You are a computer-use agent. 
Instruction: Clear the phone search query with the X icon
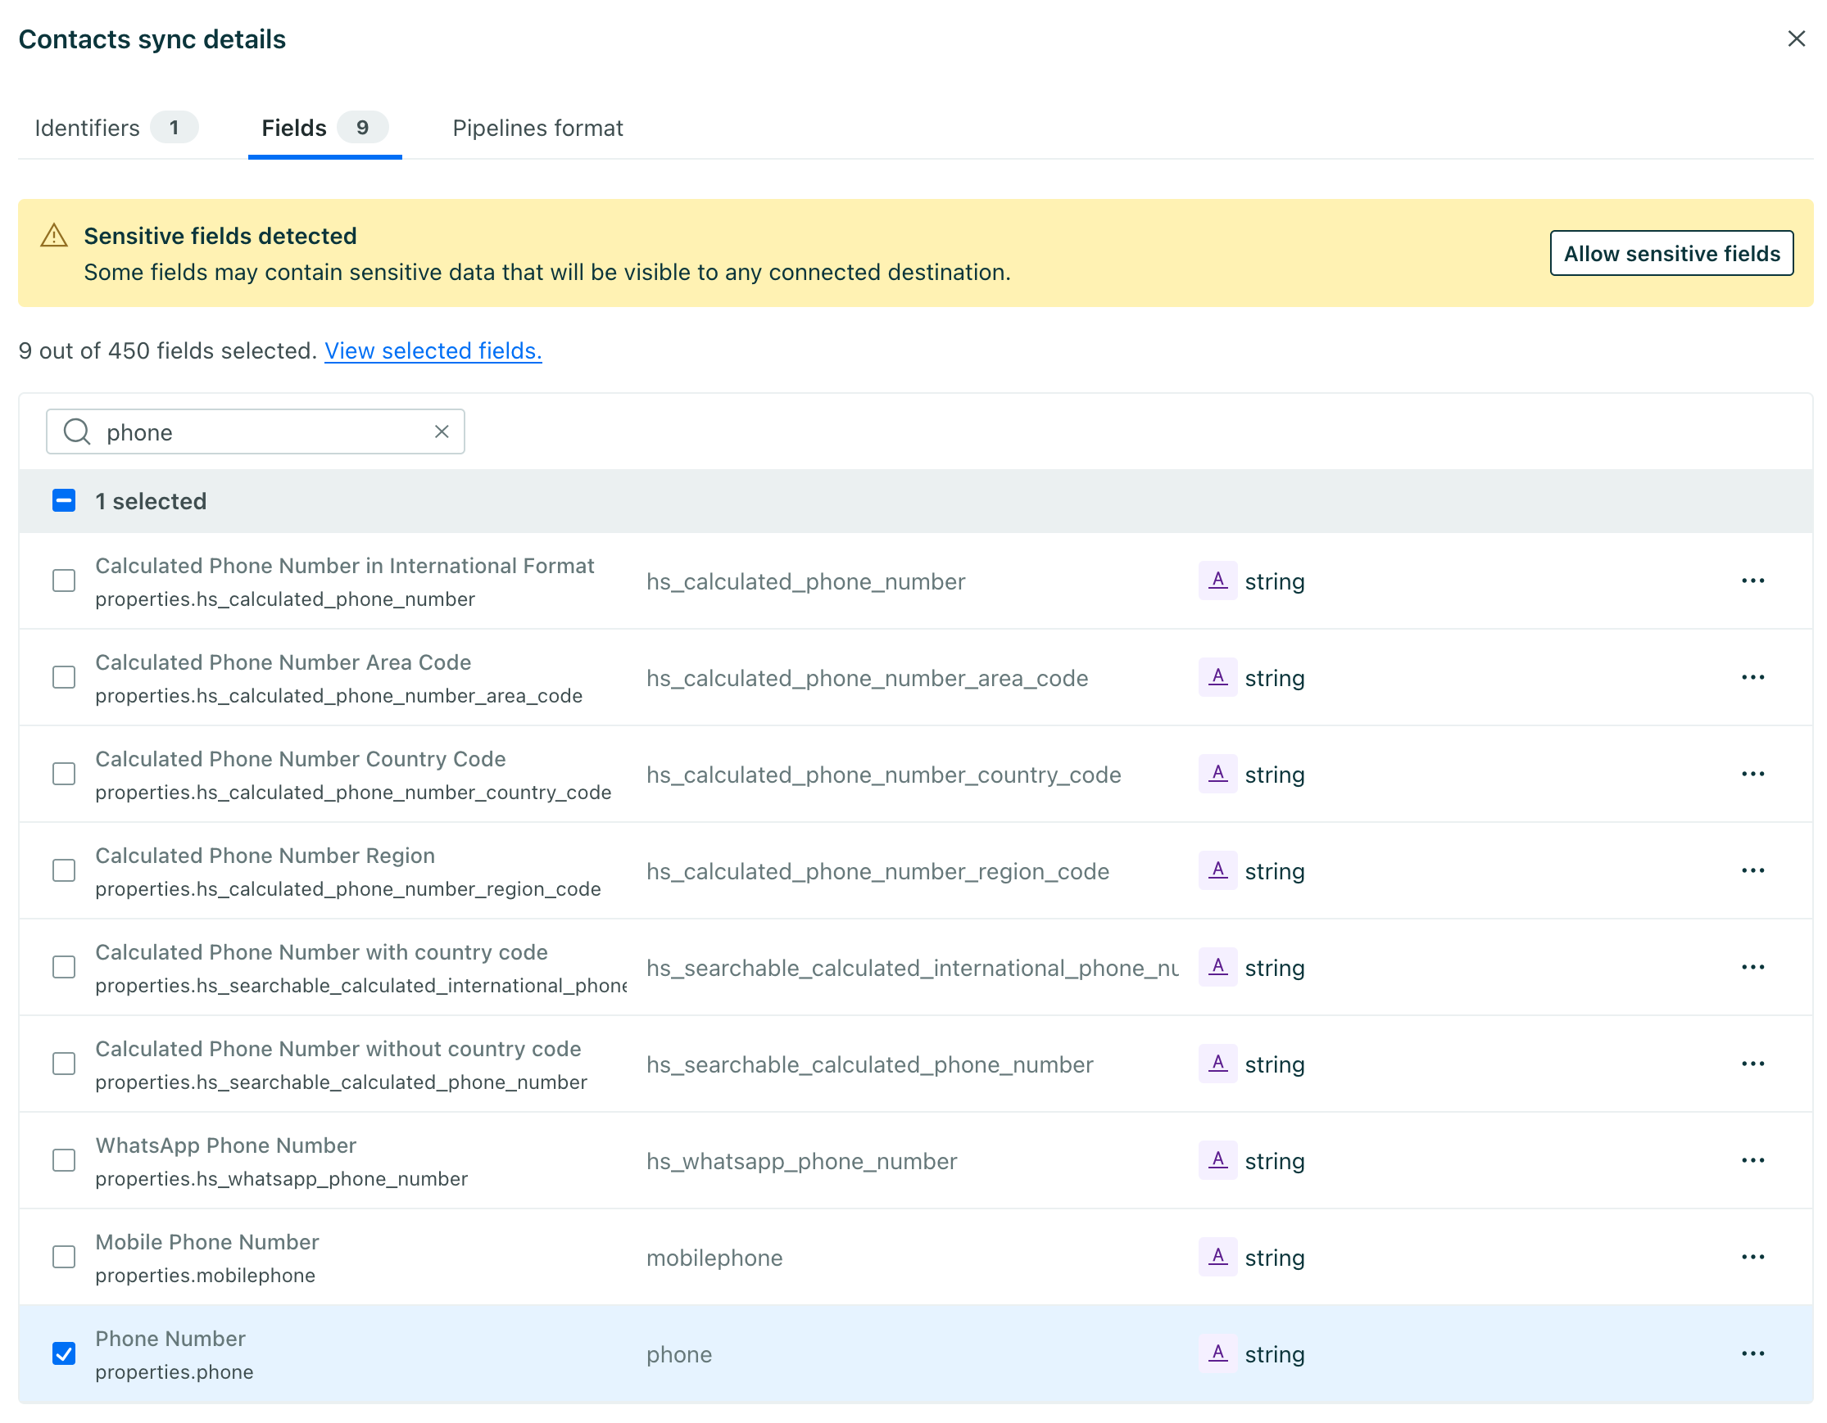click(x=441, y=431)
